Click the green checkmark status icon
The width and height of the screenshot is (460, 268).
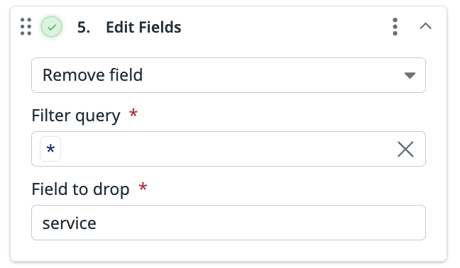(x=51, y=27)
